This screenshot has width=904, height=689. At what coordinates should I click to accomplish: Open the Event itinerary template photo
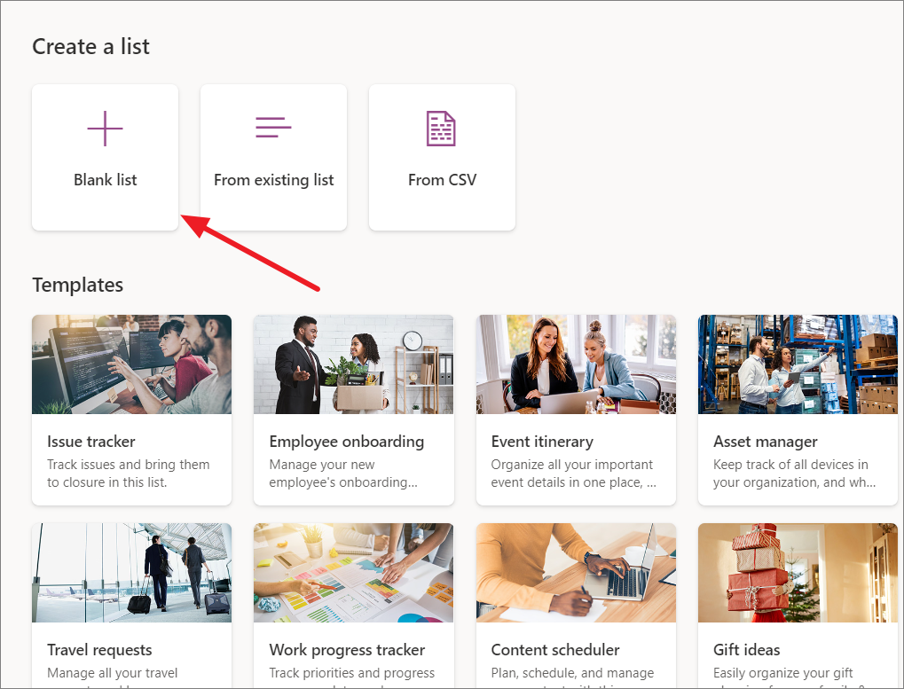point(576,364)
